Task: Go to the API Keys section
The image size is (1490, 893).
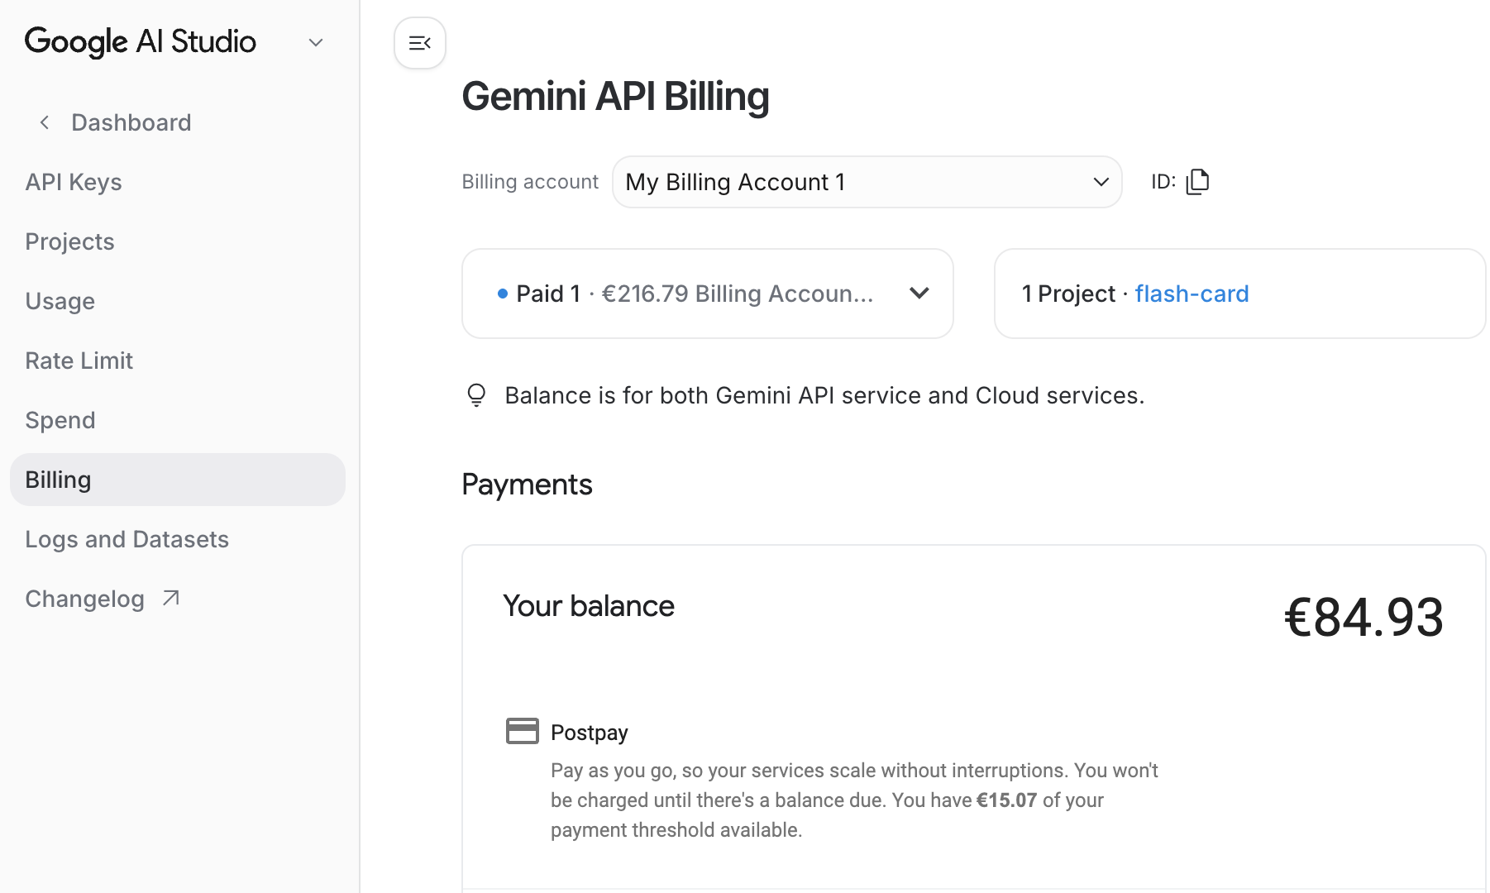Action: (74, 181)
